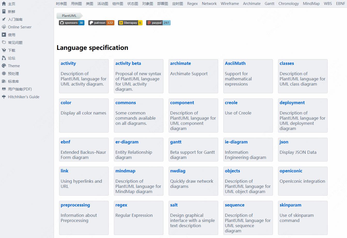Follow the er-diagram link

coord(127,142)
